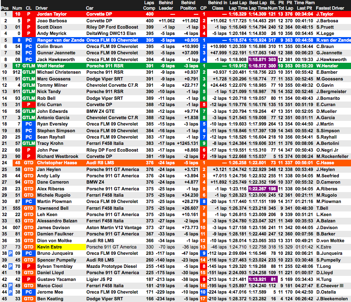
Task: Select the 'Driver' column header
Action: point(42,8)
